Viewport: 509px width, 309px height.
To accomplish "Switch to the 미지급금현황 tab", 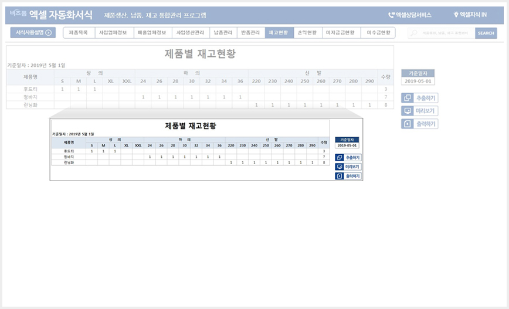I will (x=341, y=33).
